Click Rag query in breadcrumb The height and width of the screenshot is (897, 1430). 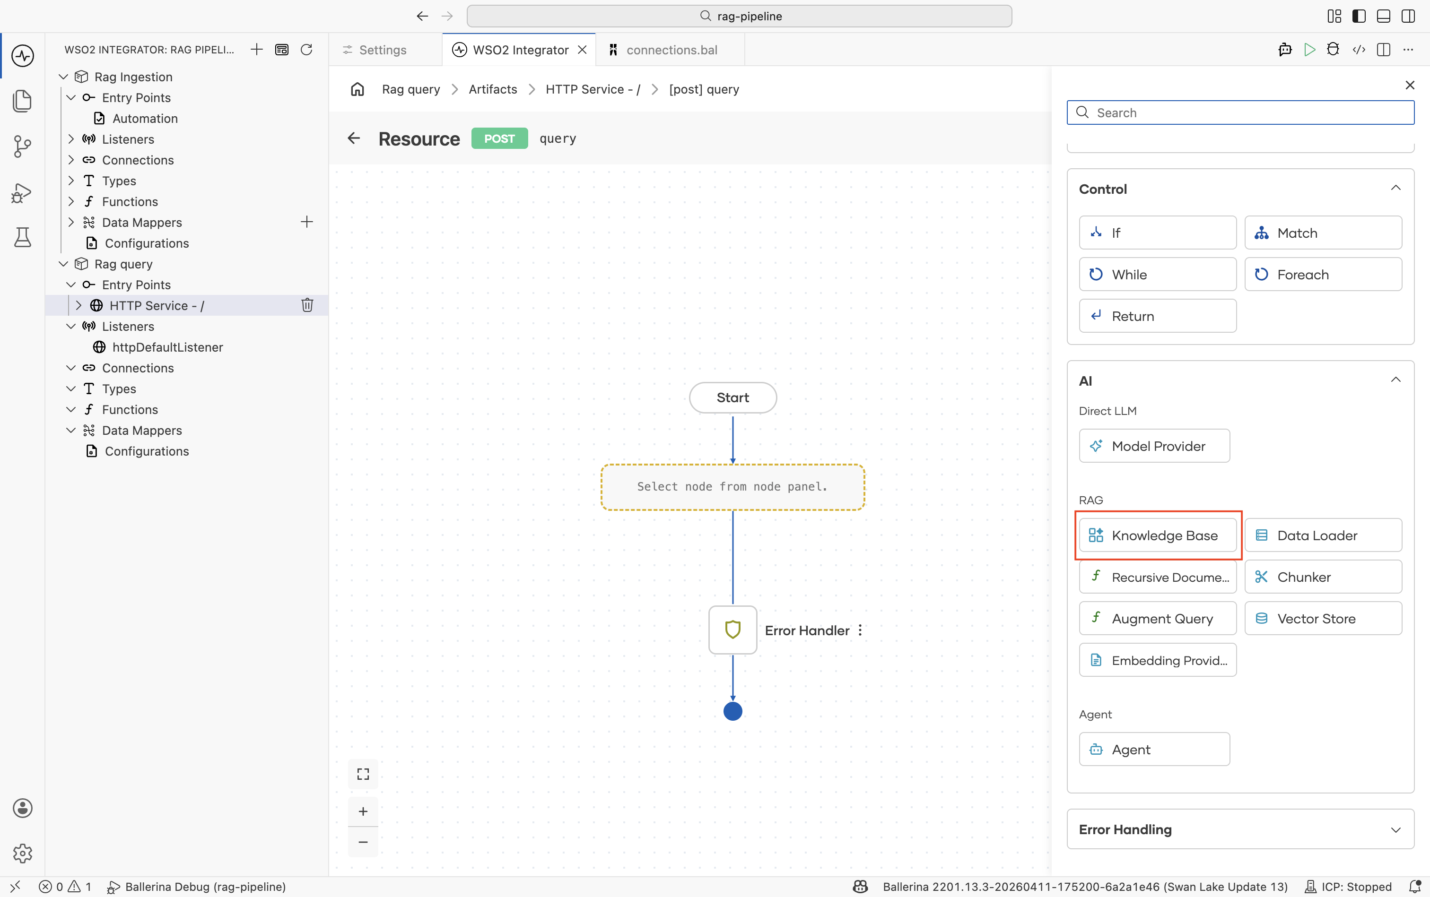click(x=411, y=90)
